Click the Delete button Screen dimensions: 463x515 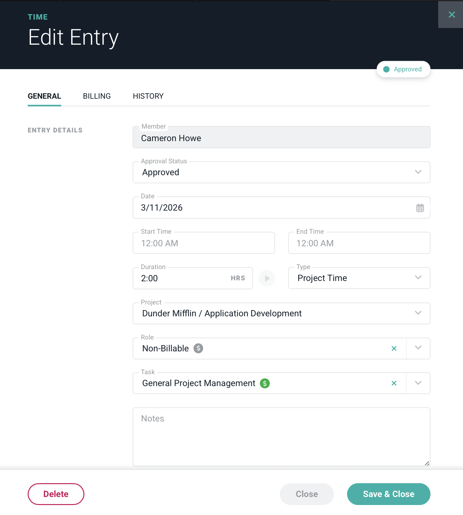coord(56,494)
